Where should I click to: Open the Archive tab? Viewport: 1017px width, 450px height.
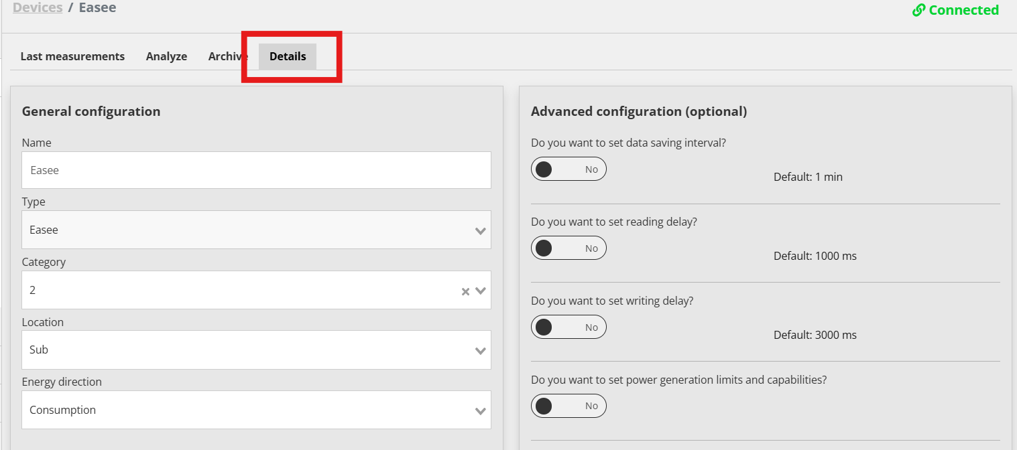(228, 56)
